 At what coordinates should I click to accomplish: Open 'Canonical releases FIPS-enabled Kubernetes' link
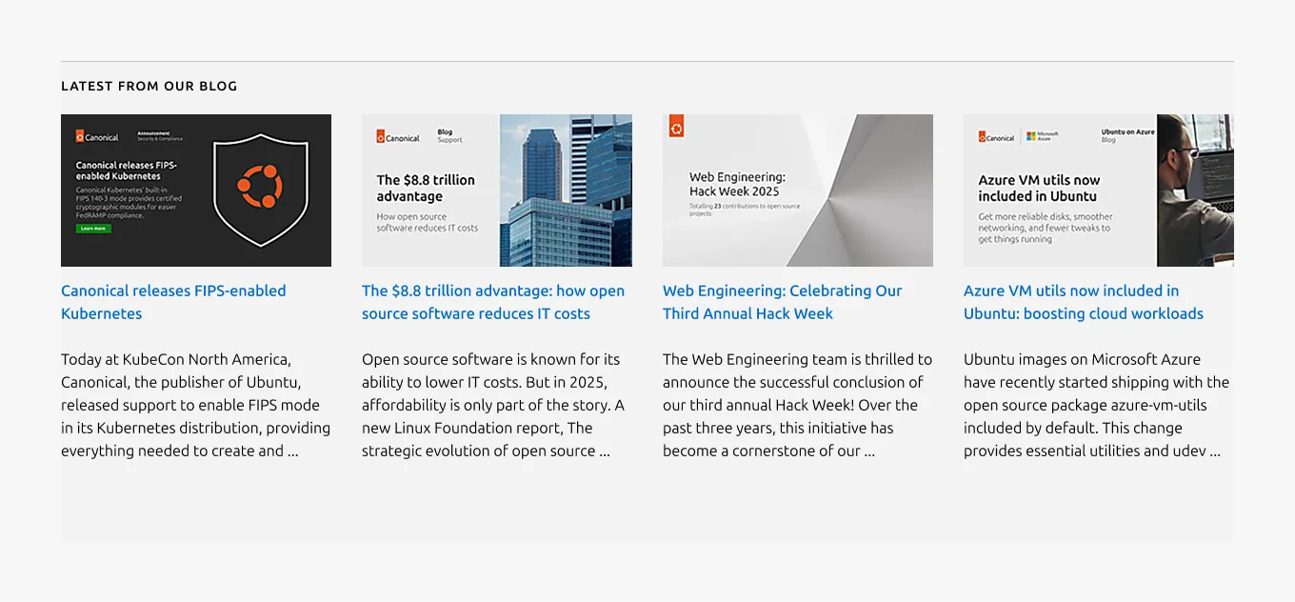pyautogui.click(x=173, y=302)
